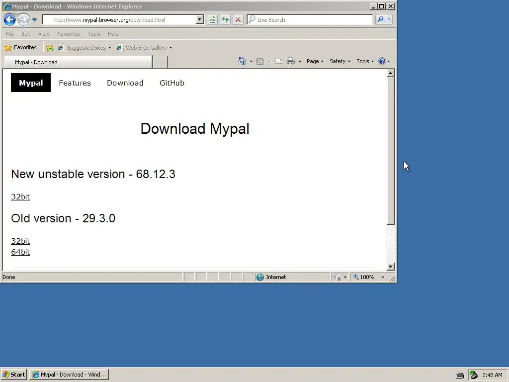
Task: Click the Live Search input box
Action: click(310, 20)
